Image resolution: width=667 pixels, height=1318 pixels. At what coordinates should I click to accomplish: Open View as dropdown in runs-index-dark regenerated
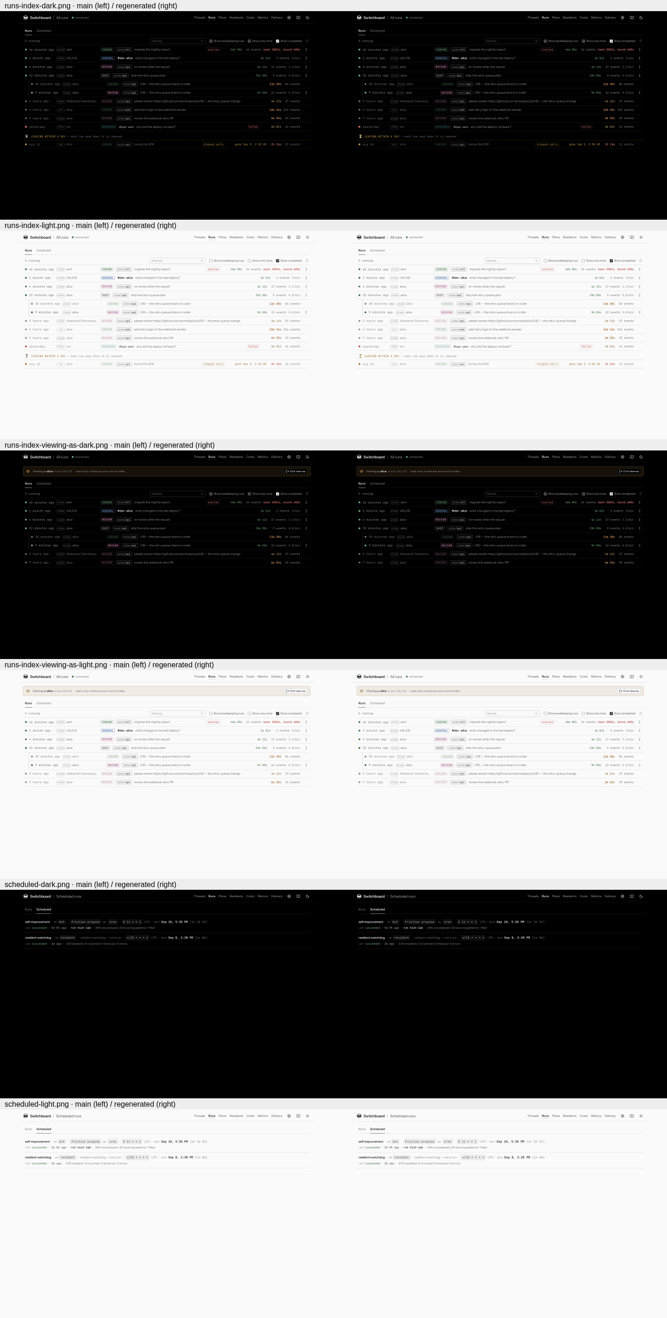[x=512, y=41]
